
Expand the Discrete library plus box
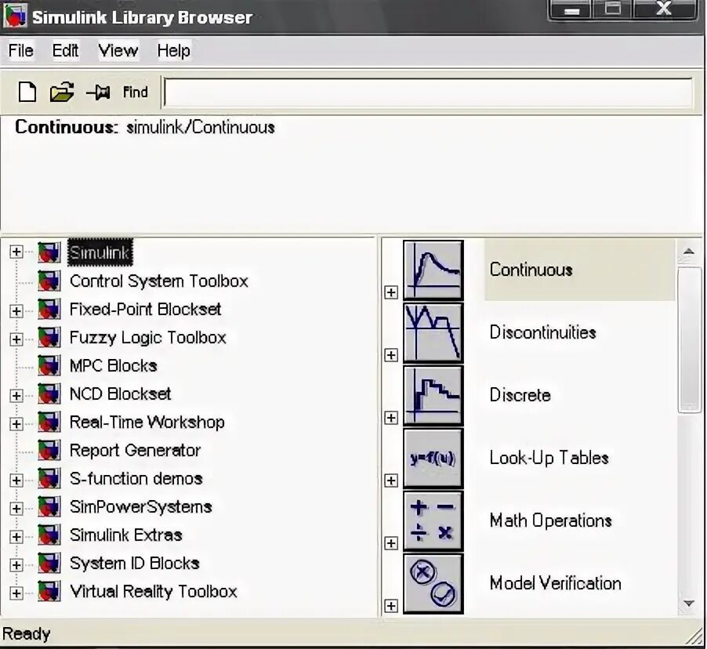point(391,418)
